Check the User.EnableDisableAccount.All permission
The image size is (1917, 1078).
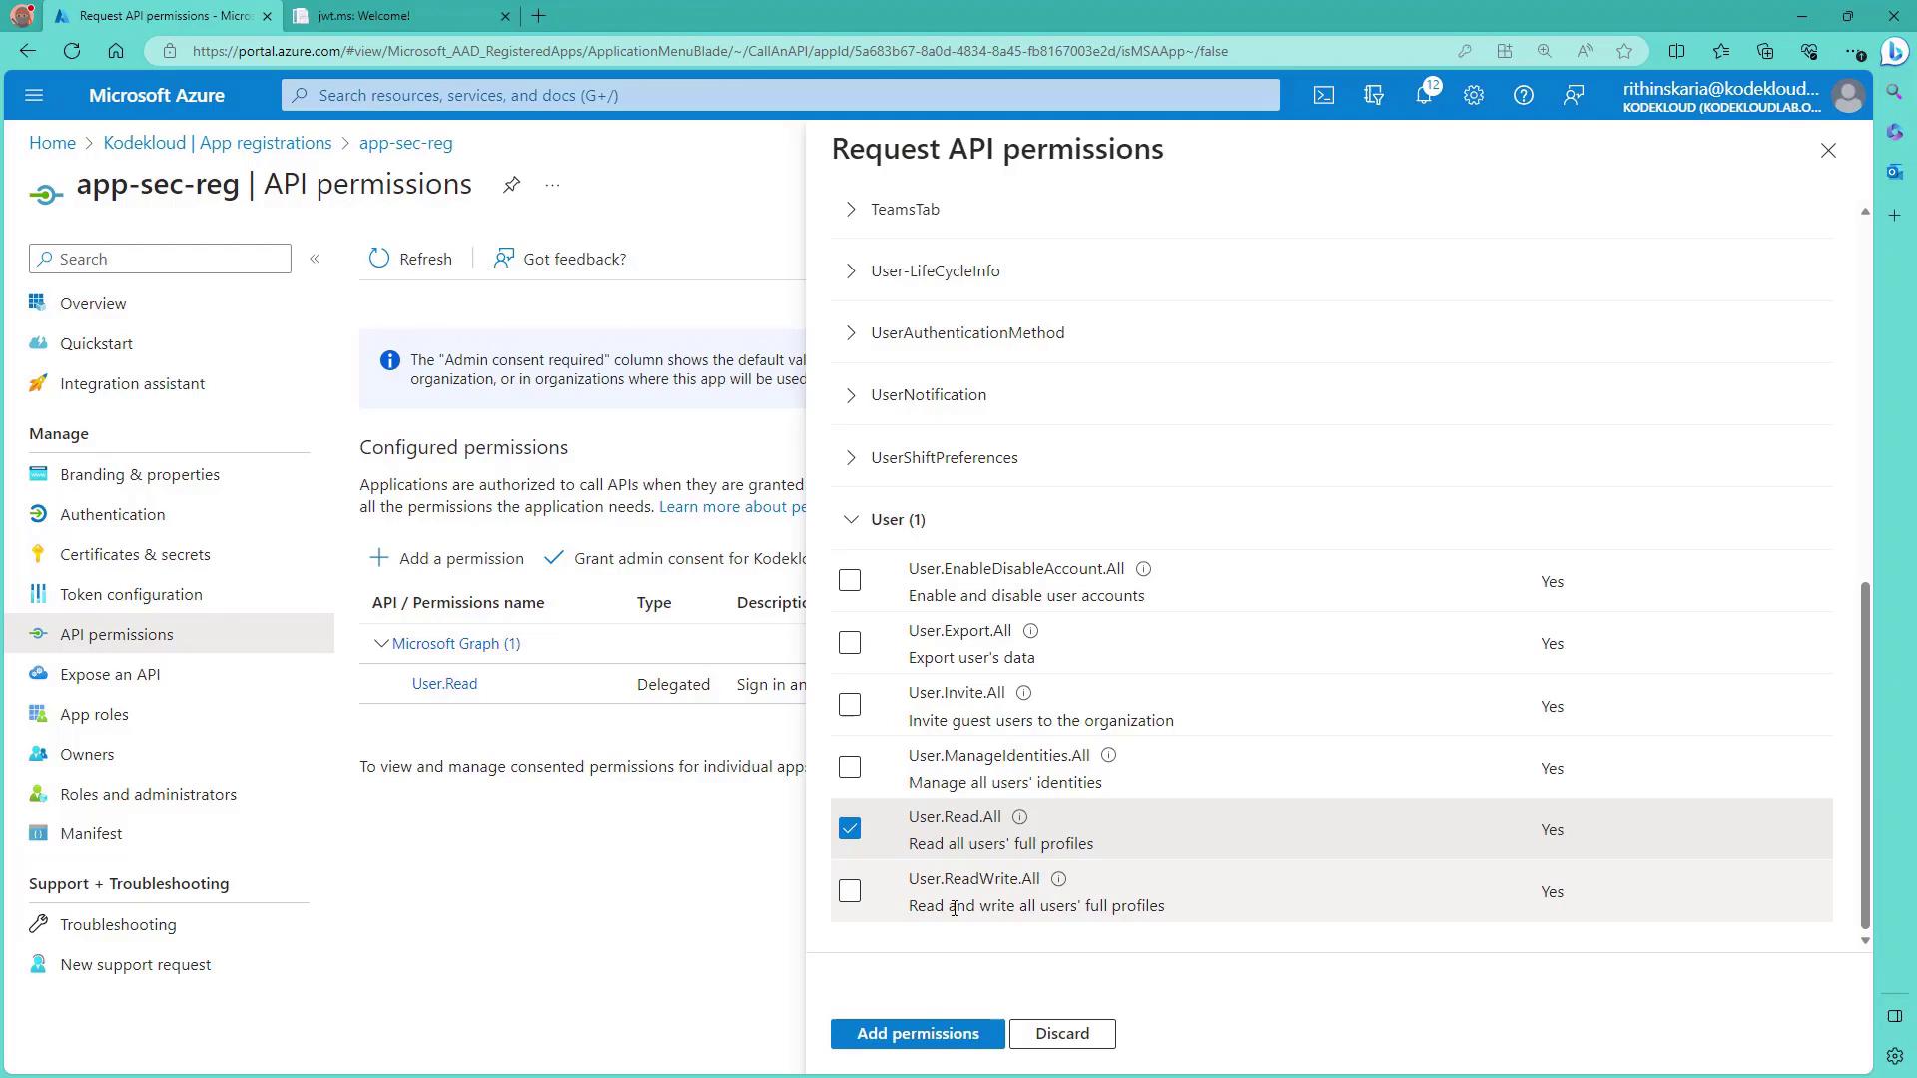coord(850,580)
